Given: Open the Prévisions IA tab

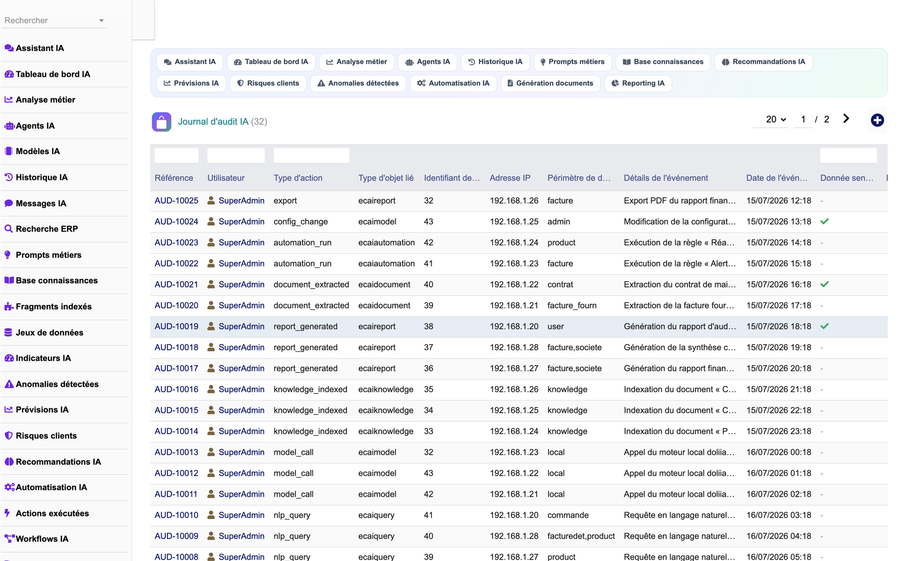Looking at the screenshot, I should click(x=191, y=83).
